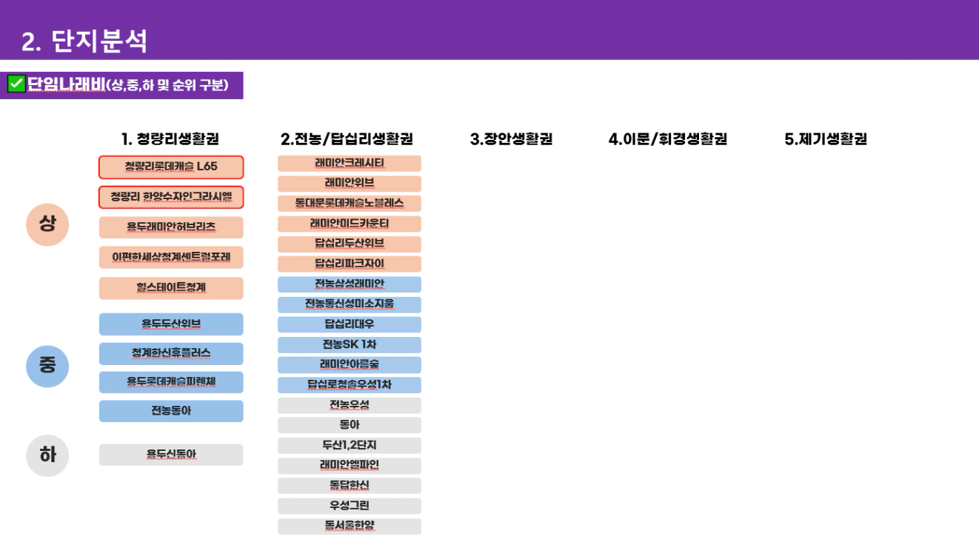
Task: Click the 청량리롯데캐슬 L65 box
Action: tap(171, 167)
